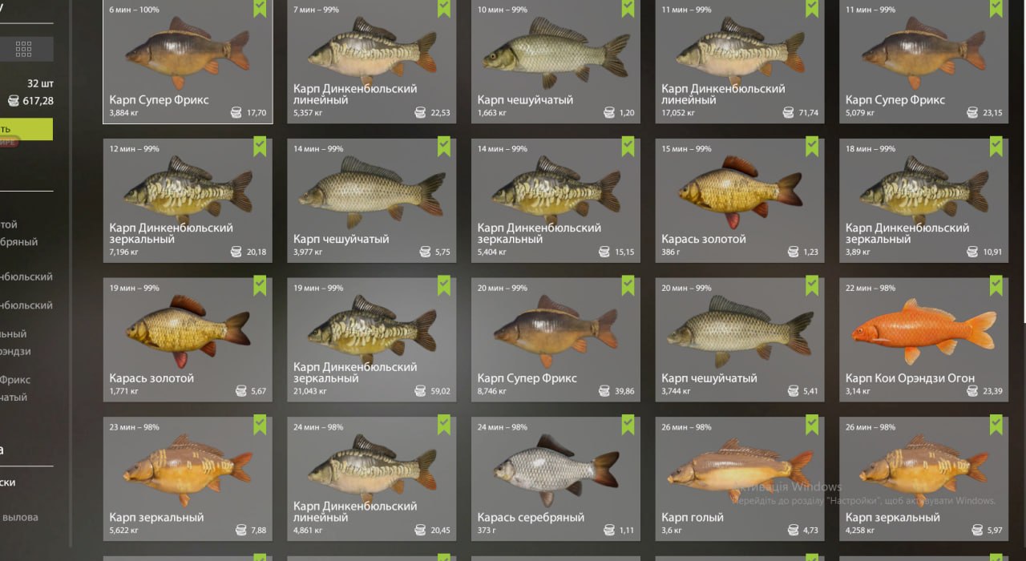Viewport: 1026px width, 561px height.
Task: Select the yellow-green sell button at left
Action: coord(26,129)
